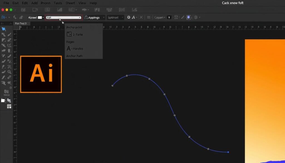
Task: Open the dropdown next to the Krawl swatch
Action: pos(43,18)
